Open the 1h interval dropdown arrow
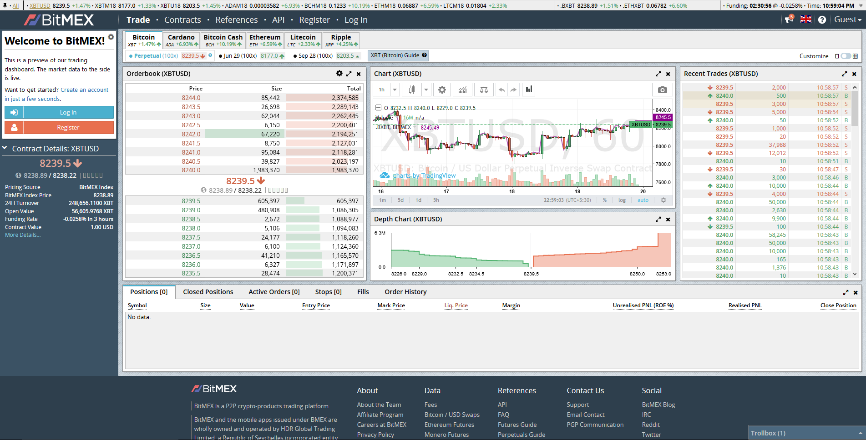The width and height of the screenshot is (866, 440). 395,90
